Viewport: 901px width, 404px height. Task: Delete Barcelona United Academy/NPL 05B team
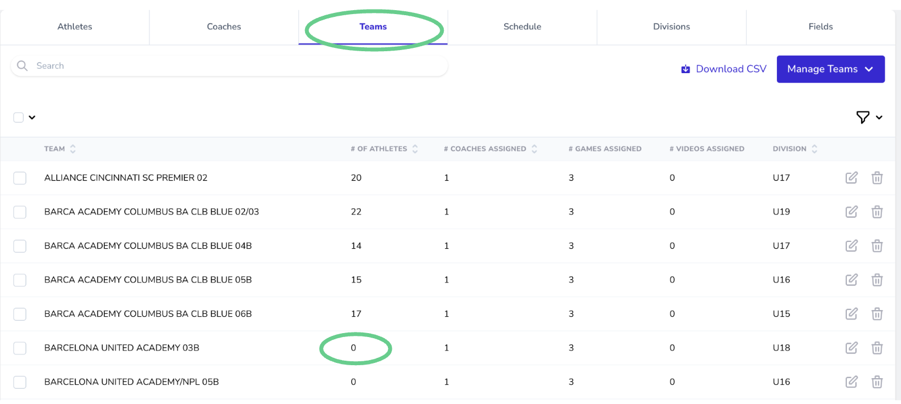pyautogui.click(x=877, y=382)
